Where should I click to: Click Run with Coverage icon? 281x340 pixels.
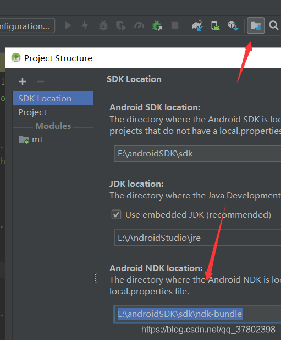(x=121, y=25)
